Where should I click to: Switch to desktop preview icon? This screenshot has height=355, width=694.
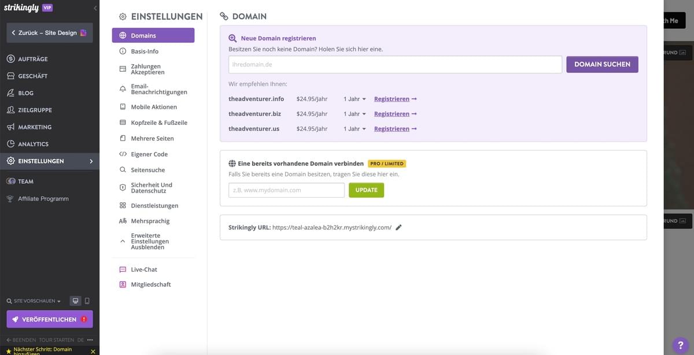pos(75,301)
